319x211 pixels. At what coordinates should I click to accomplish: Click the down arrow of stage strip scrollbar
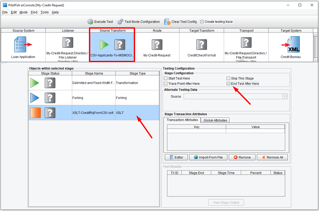click(x=316, y=60)
